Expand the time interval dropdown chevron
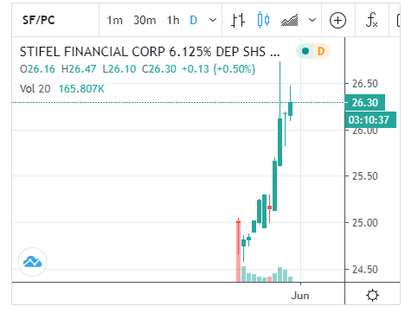 coord(213,20)
